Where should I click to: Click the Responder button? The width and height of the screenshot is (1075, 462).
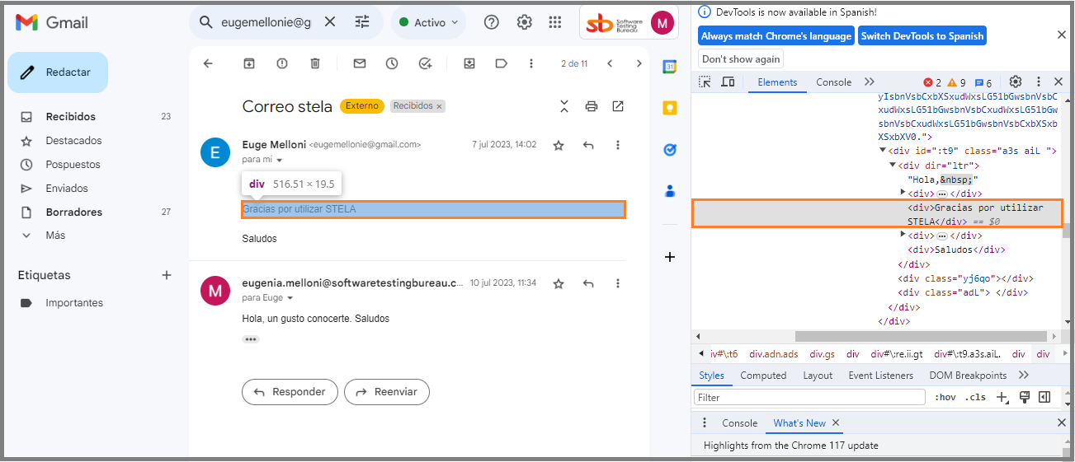coord(290,392)
